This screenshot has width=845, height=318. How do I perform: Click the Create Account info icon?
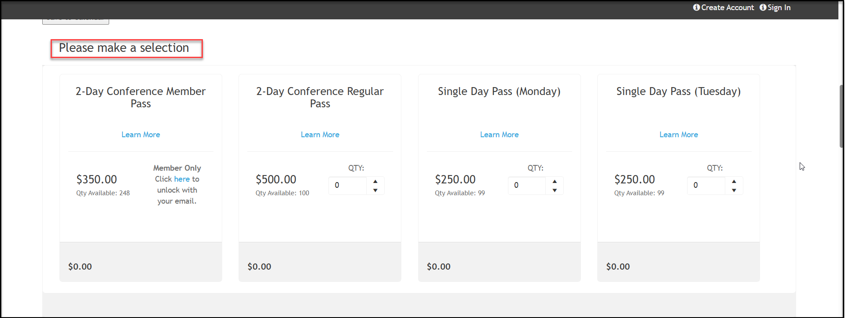click(696, 7)
